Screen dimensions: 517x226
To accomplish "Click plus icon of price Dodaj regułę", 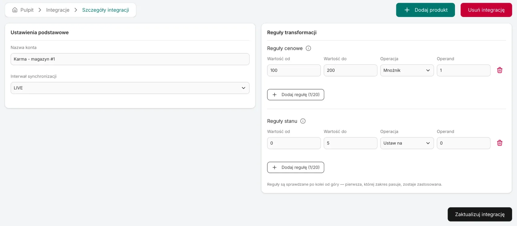I will click(x=275, y=95).
